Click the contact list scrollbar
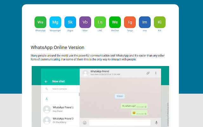 click(x=79, y=95)
